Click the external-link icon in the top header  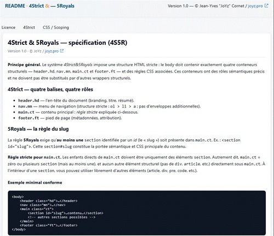(x=266, y=6)
